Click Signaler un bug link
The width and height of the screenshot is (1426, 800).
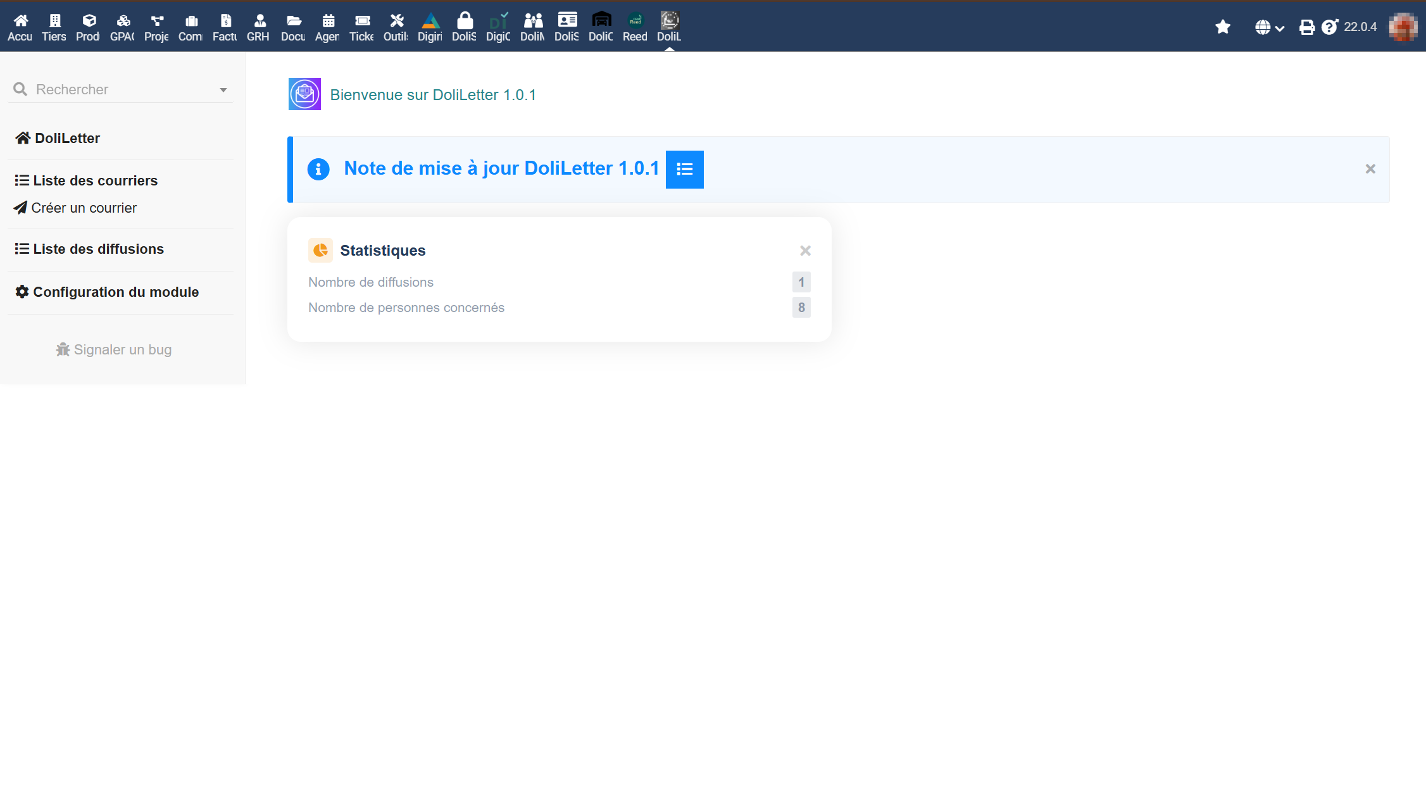pyautogui.click(x=122, y=349)
